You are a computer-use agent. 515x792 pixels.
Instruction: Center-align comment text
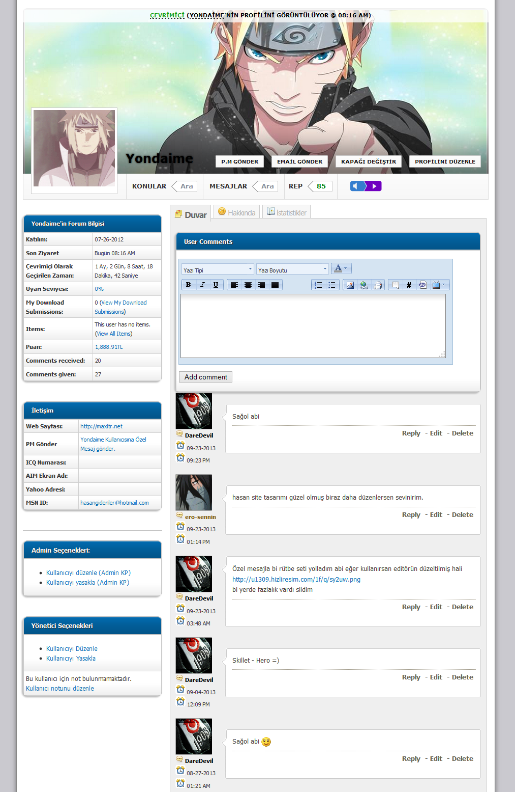[248, 285]
